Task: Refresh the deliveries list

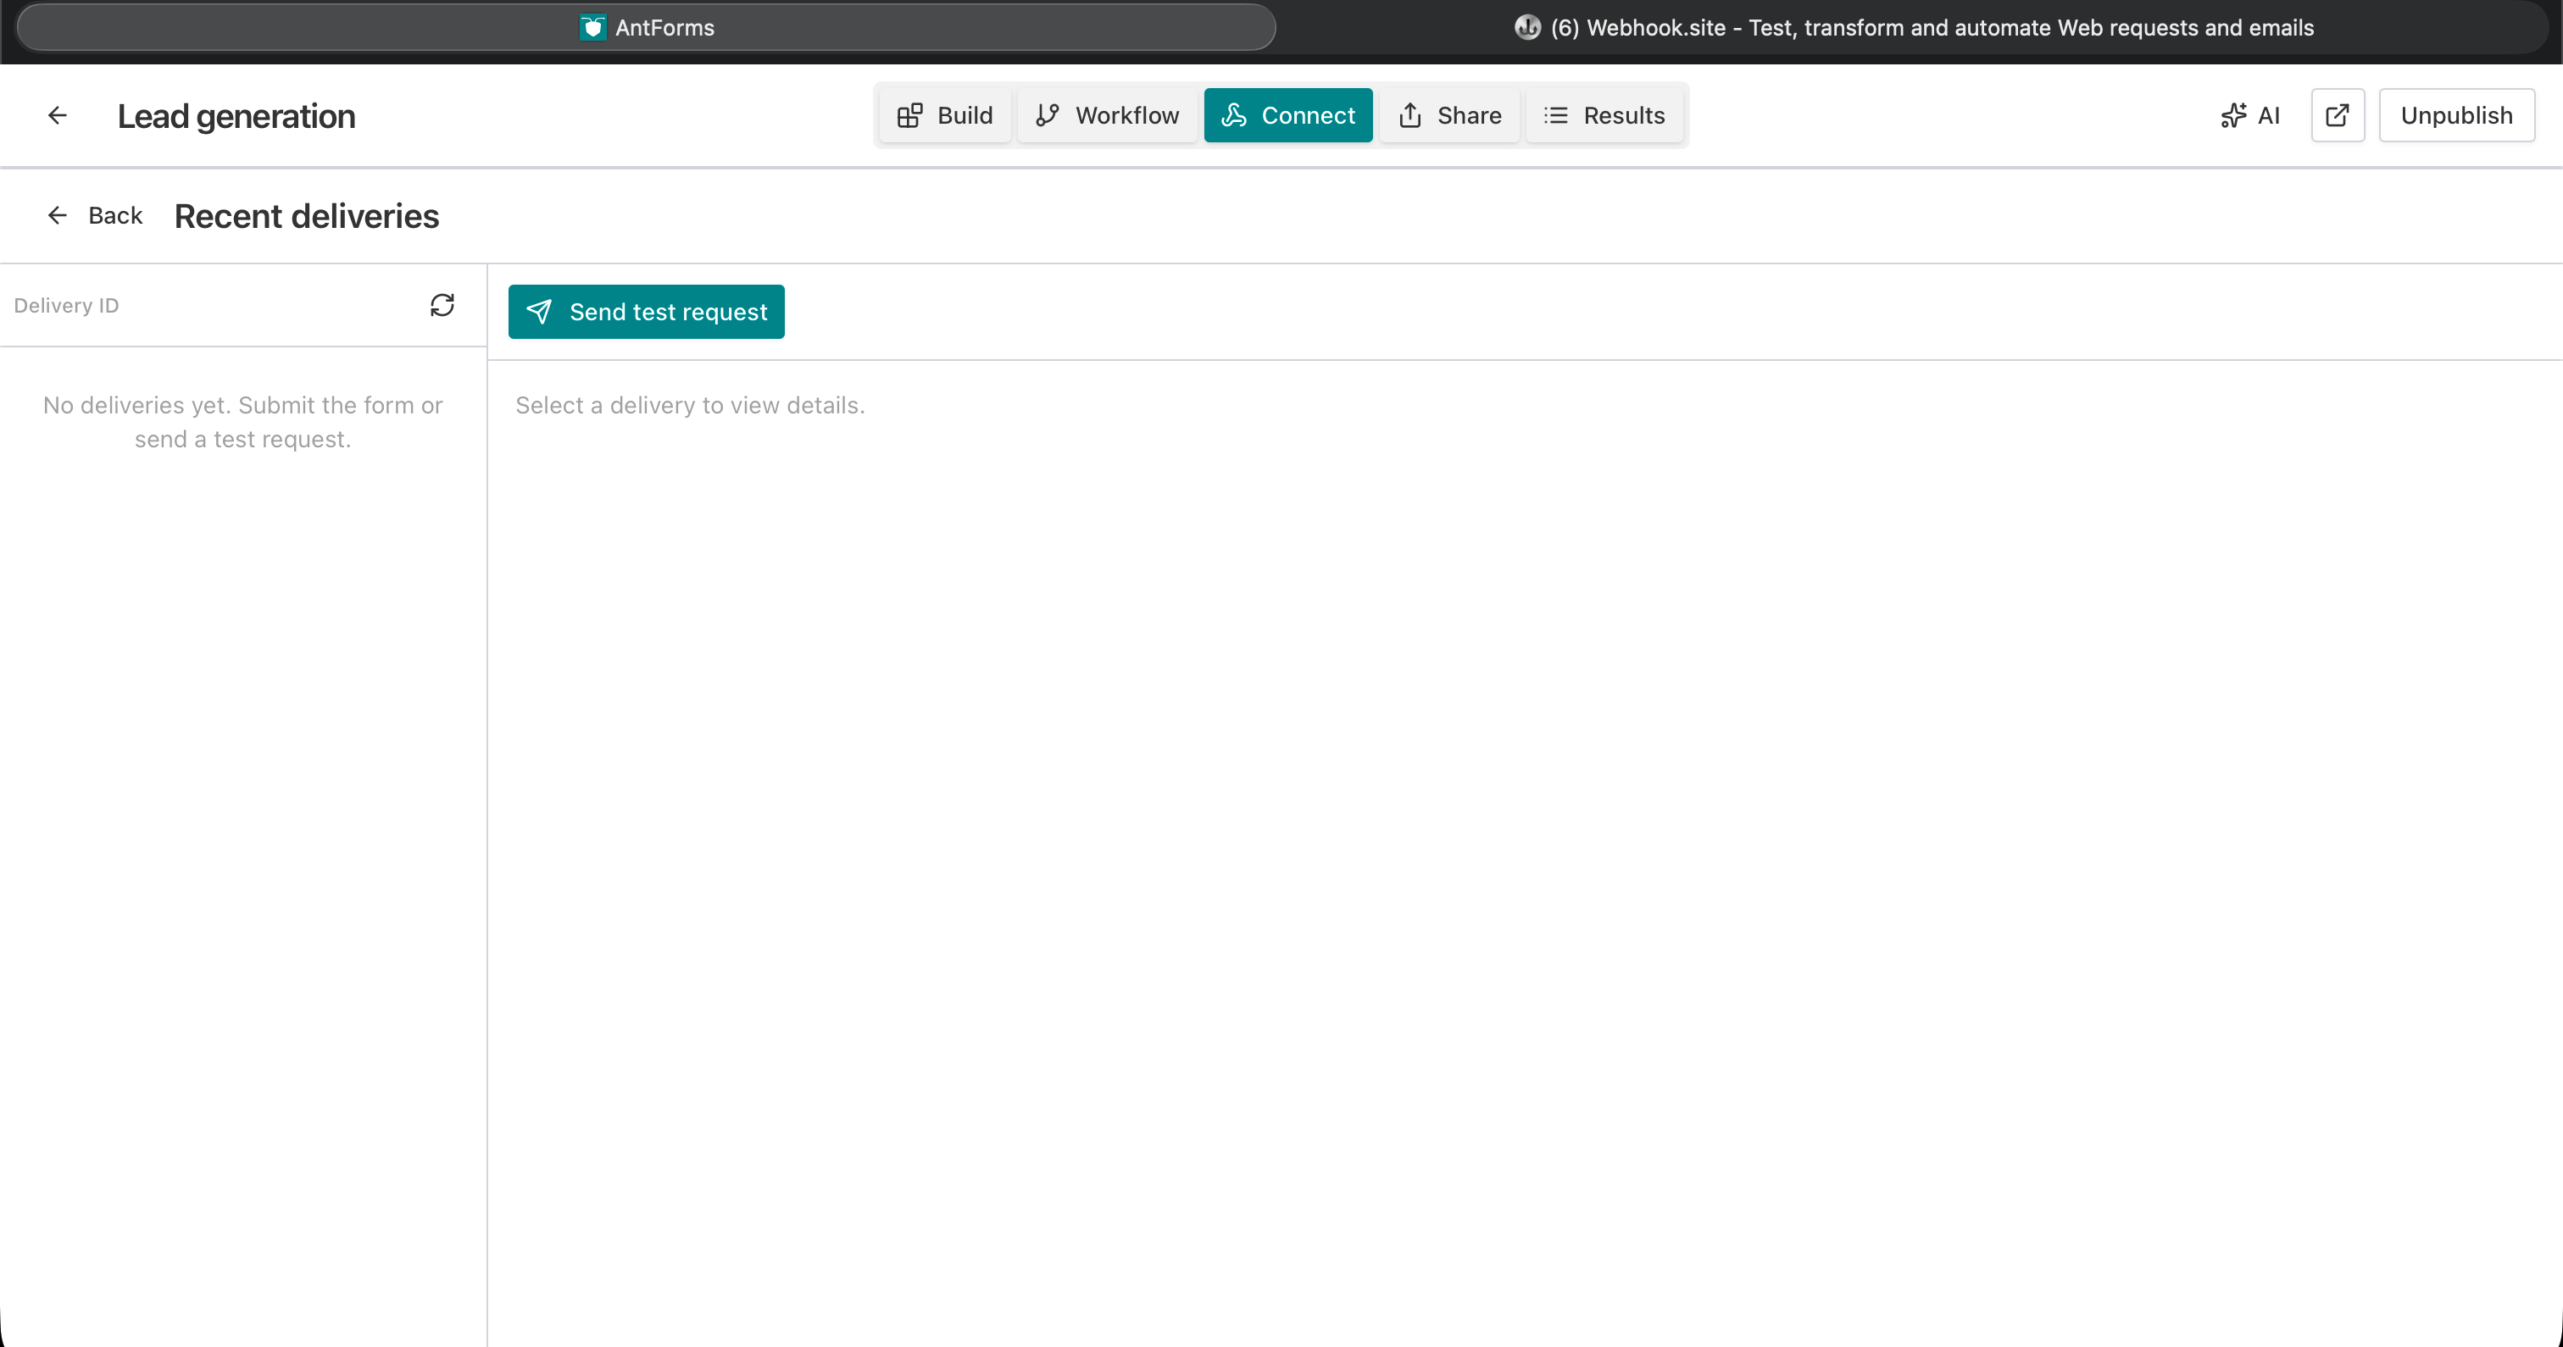Action: 442,304
